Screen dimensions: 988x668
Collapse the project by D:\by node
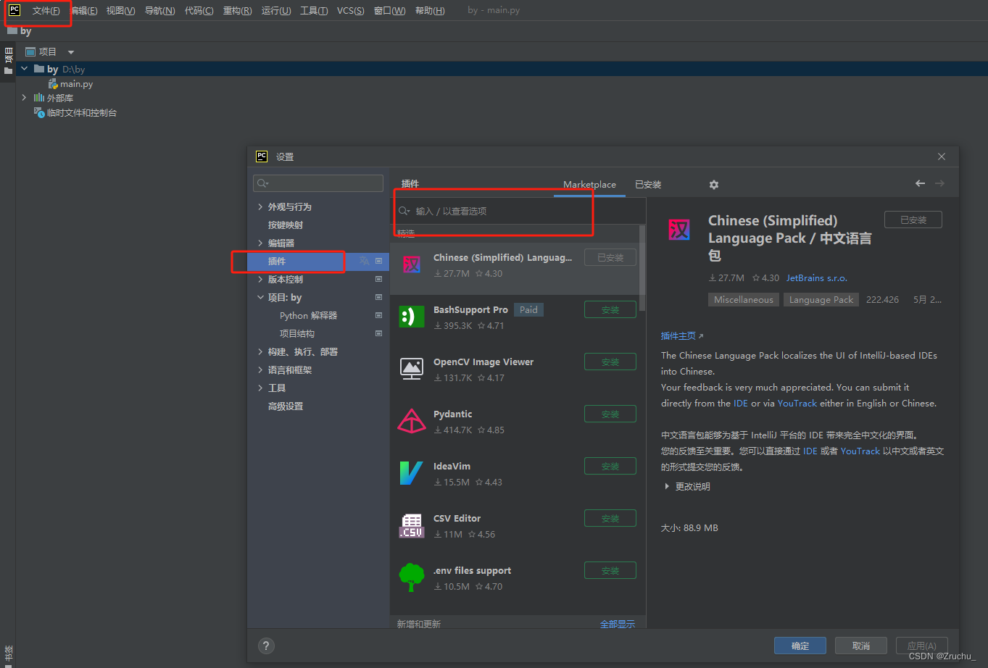point(24,68)
